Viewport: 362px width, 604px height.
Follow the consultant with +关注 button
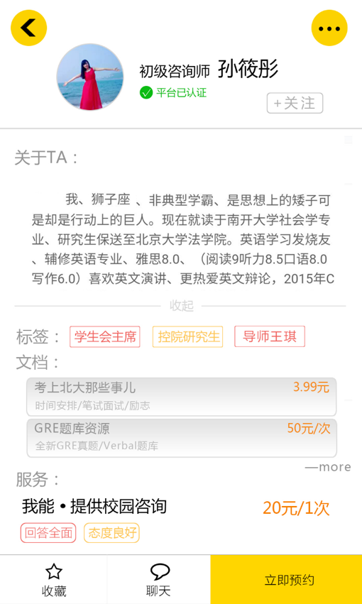(x=295, y=103)
